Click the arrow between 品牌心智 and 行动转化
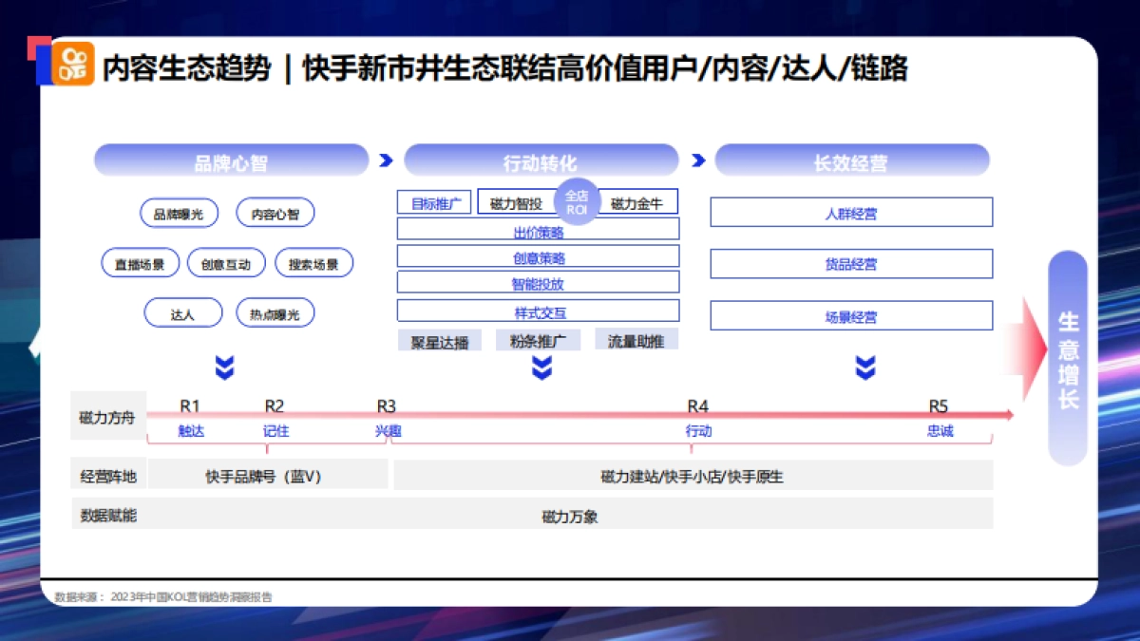Viewport: 1140px width, 641px height. [x=388, y=159]
